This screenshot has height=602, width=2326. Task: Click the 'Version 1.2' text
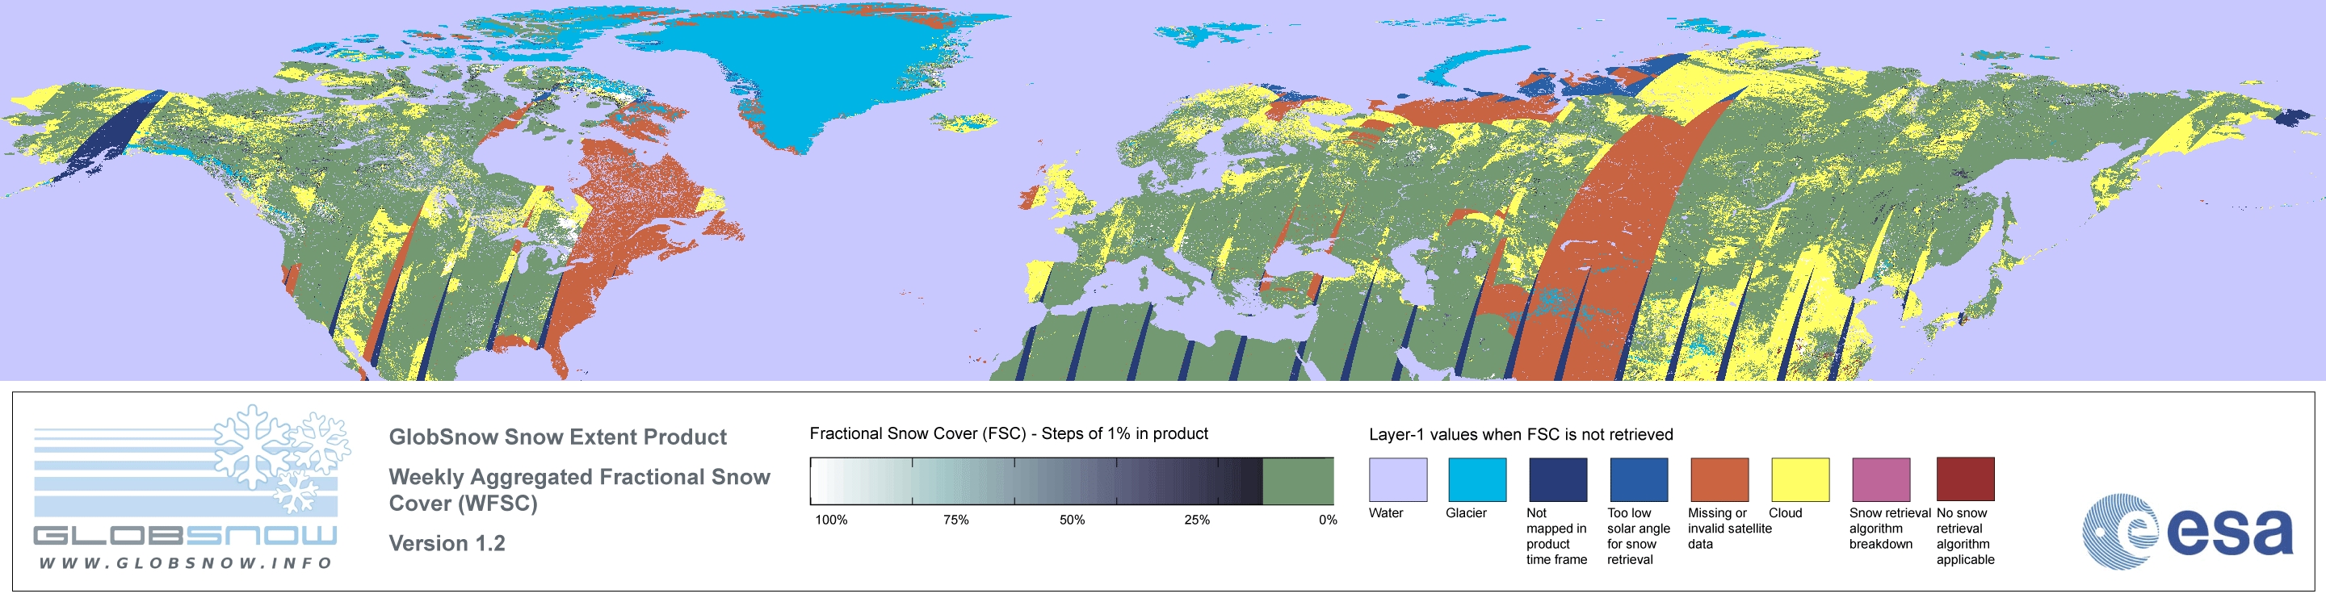(x=447, y=543)
